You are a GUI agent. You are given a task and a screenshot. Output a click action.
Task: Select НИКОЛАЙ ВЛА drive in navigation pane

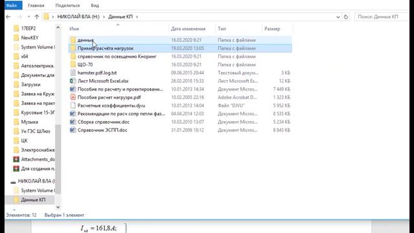(x=36, y=181)
